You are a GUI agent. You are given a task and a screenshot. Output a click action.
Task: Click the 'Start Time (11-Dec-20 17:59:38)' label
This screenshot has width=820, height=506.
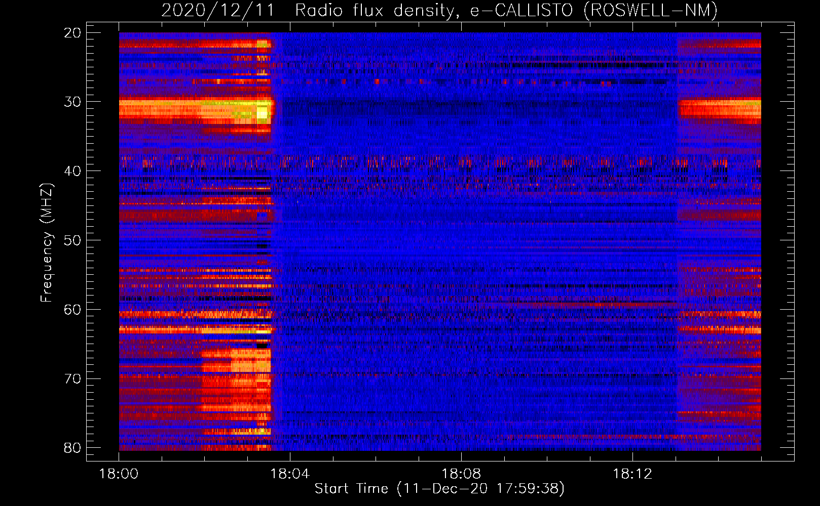click(439, 489)
